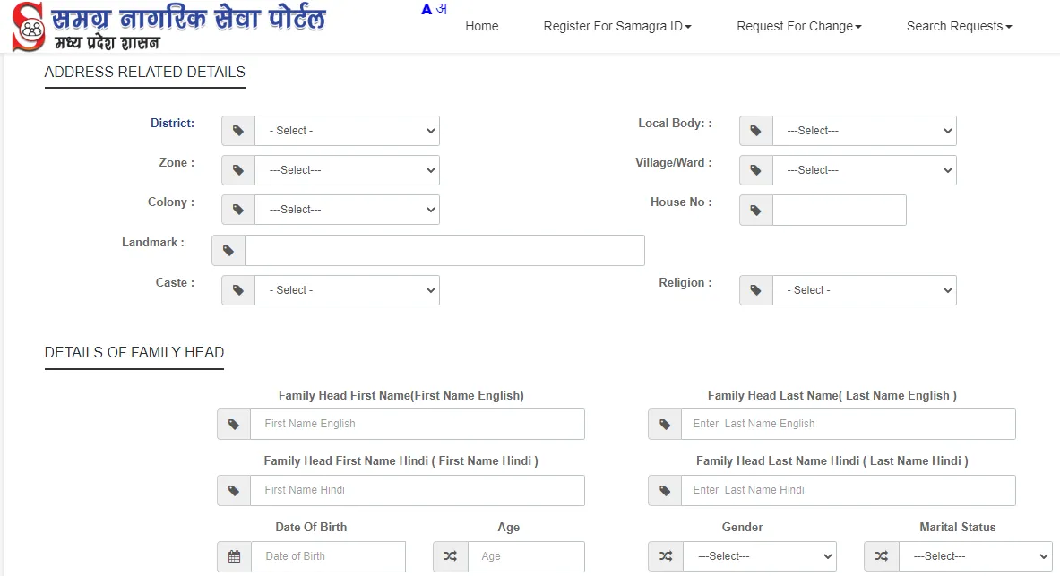Expand Search Requests menu
This screenshot has height=576, width=1060.
[x=960, y=26]
